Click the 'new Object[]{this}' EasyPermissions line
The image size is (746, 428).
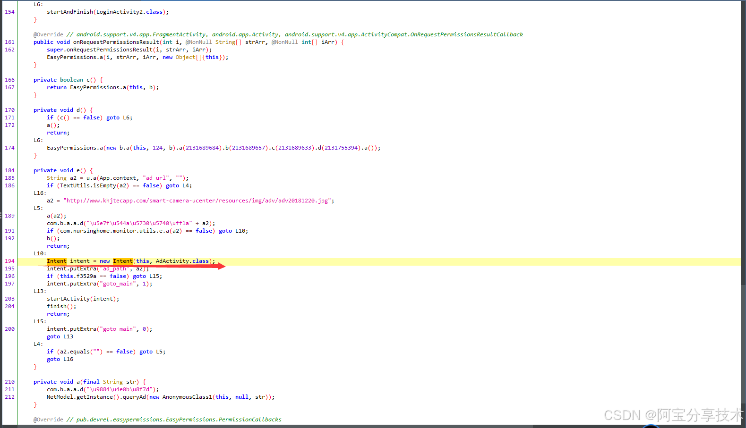tap(137, 57)
